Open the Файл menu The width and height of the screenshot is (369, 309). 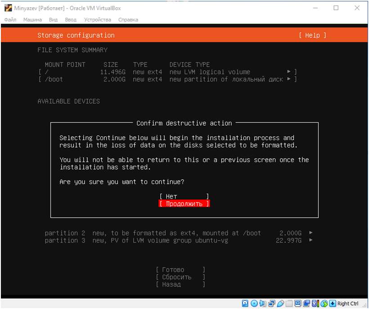coord(10,20)
